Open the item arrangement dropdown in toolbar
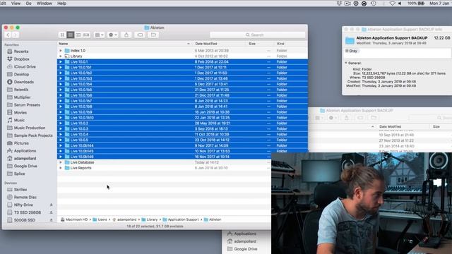Screen dimensions: 452x254 coord(99,35)
